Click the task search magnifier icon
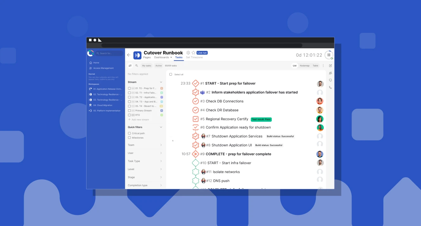This screenshot has height=226, width=421. 137,66
